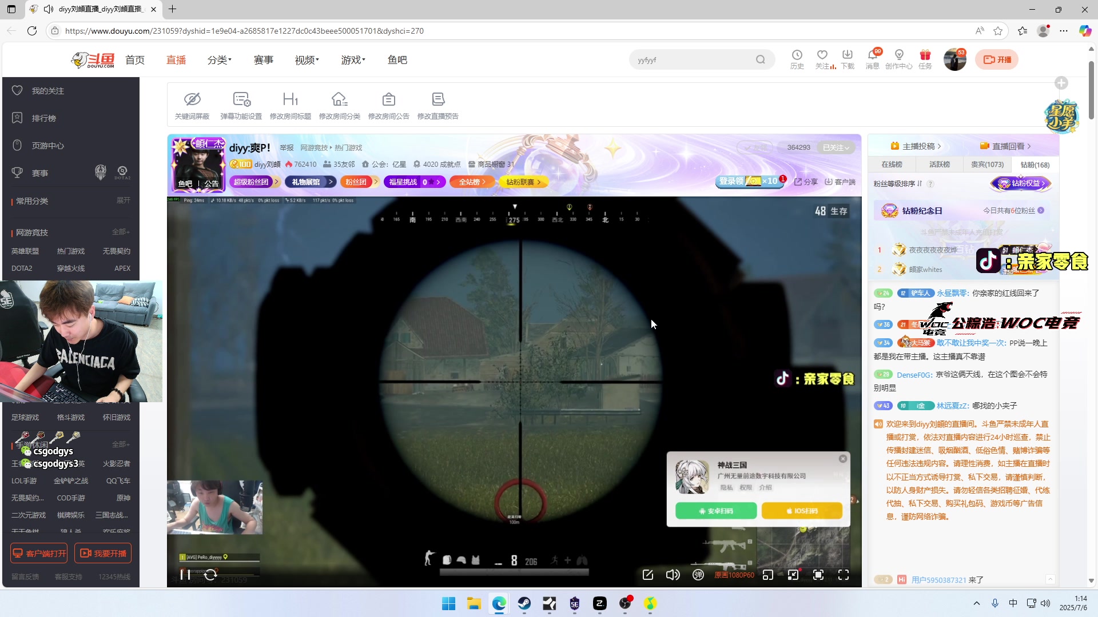
Task: Click the page vertical scrollbar
Action: 1091,91
